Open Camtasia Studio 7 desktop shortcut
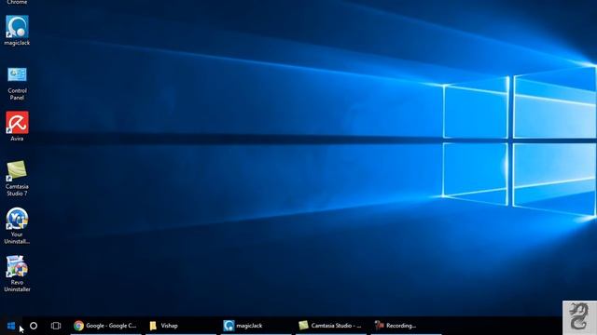597x335 pixels. click(x=17, y=178)
